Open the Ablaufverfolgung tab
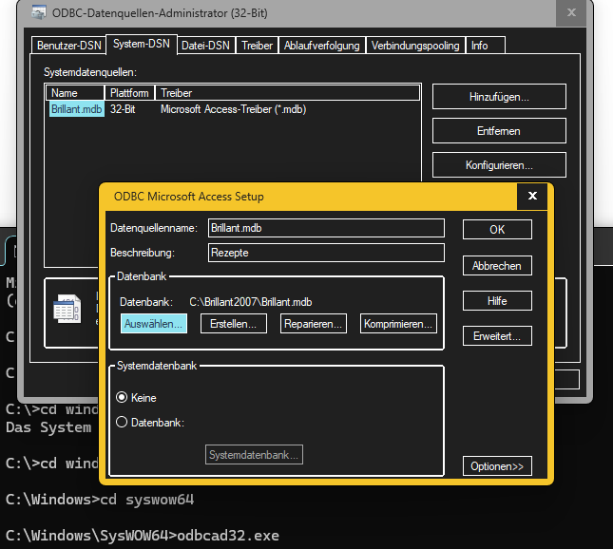The image size is (613, 549). tap(321, 46)
